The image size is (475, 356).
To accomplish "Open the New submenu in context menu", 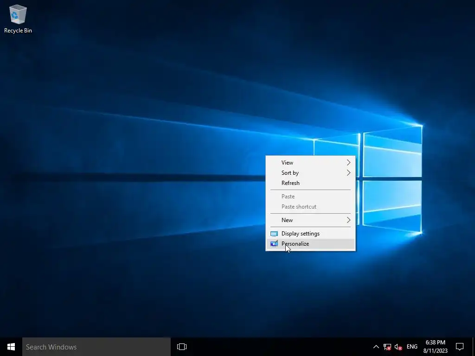I will (x=310, y=220).
